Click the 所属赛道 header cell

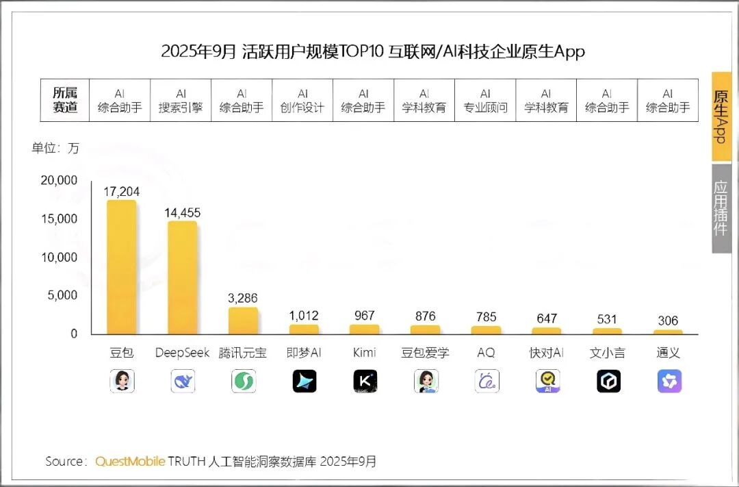[65, 100]
